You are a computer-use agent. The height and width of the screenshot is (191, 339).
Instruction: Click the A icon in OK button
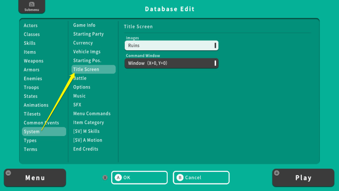tap(118, 177)
